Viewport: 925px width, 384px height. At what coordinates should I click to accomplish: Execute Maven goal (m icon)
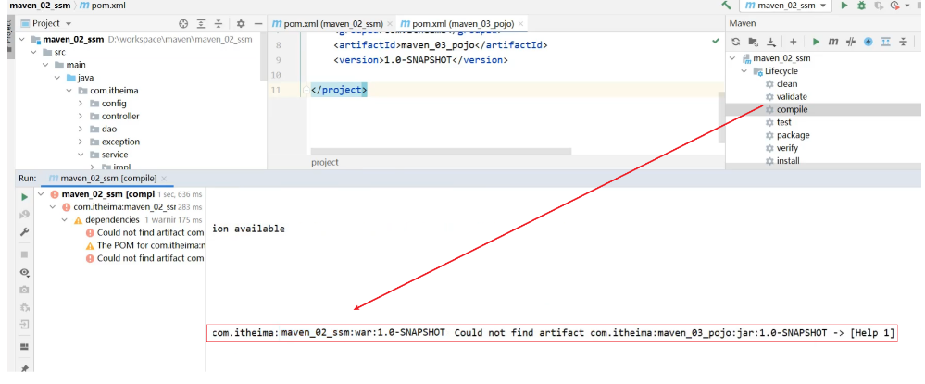click(x=833, y=42)
